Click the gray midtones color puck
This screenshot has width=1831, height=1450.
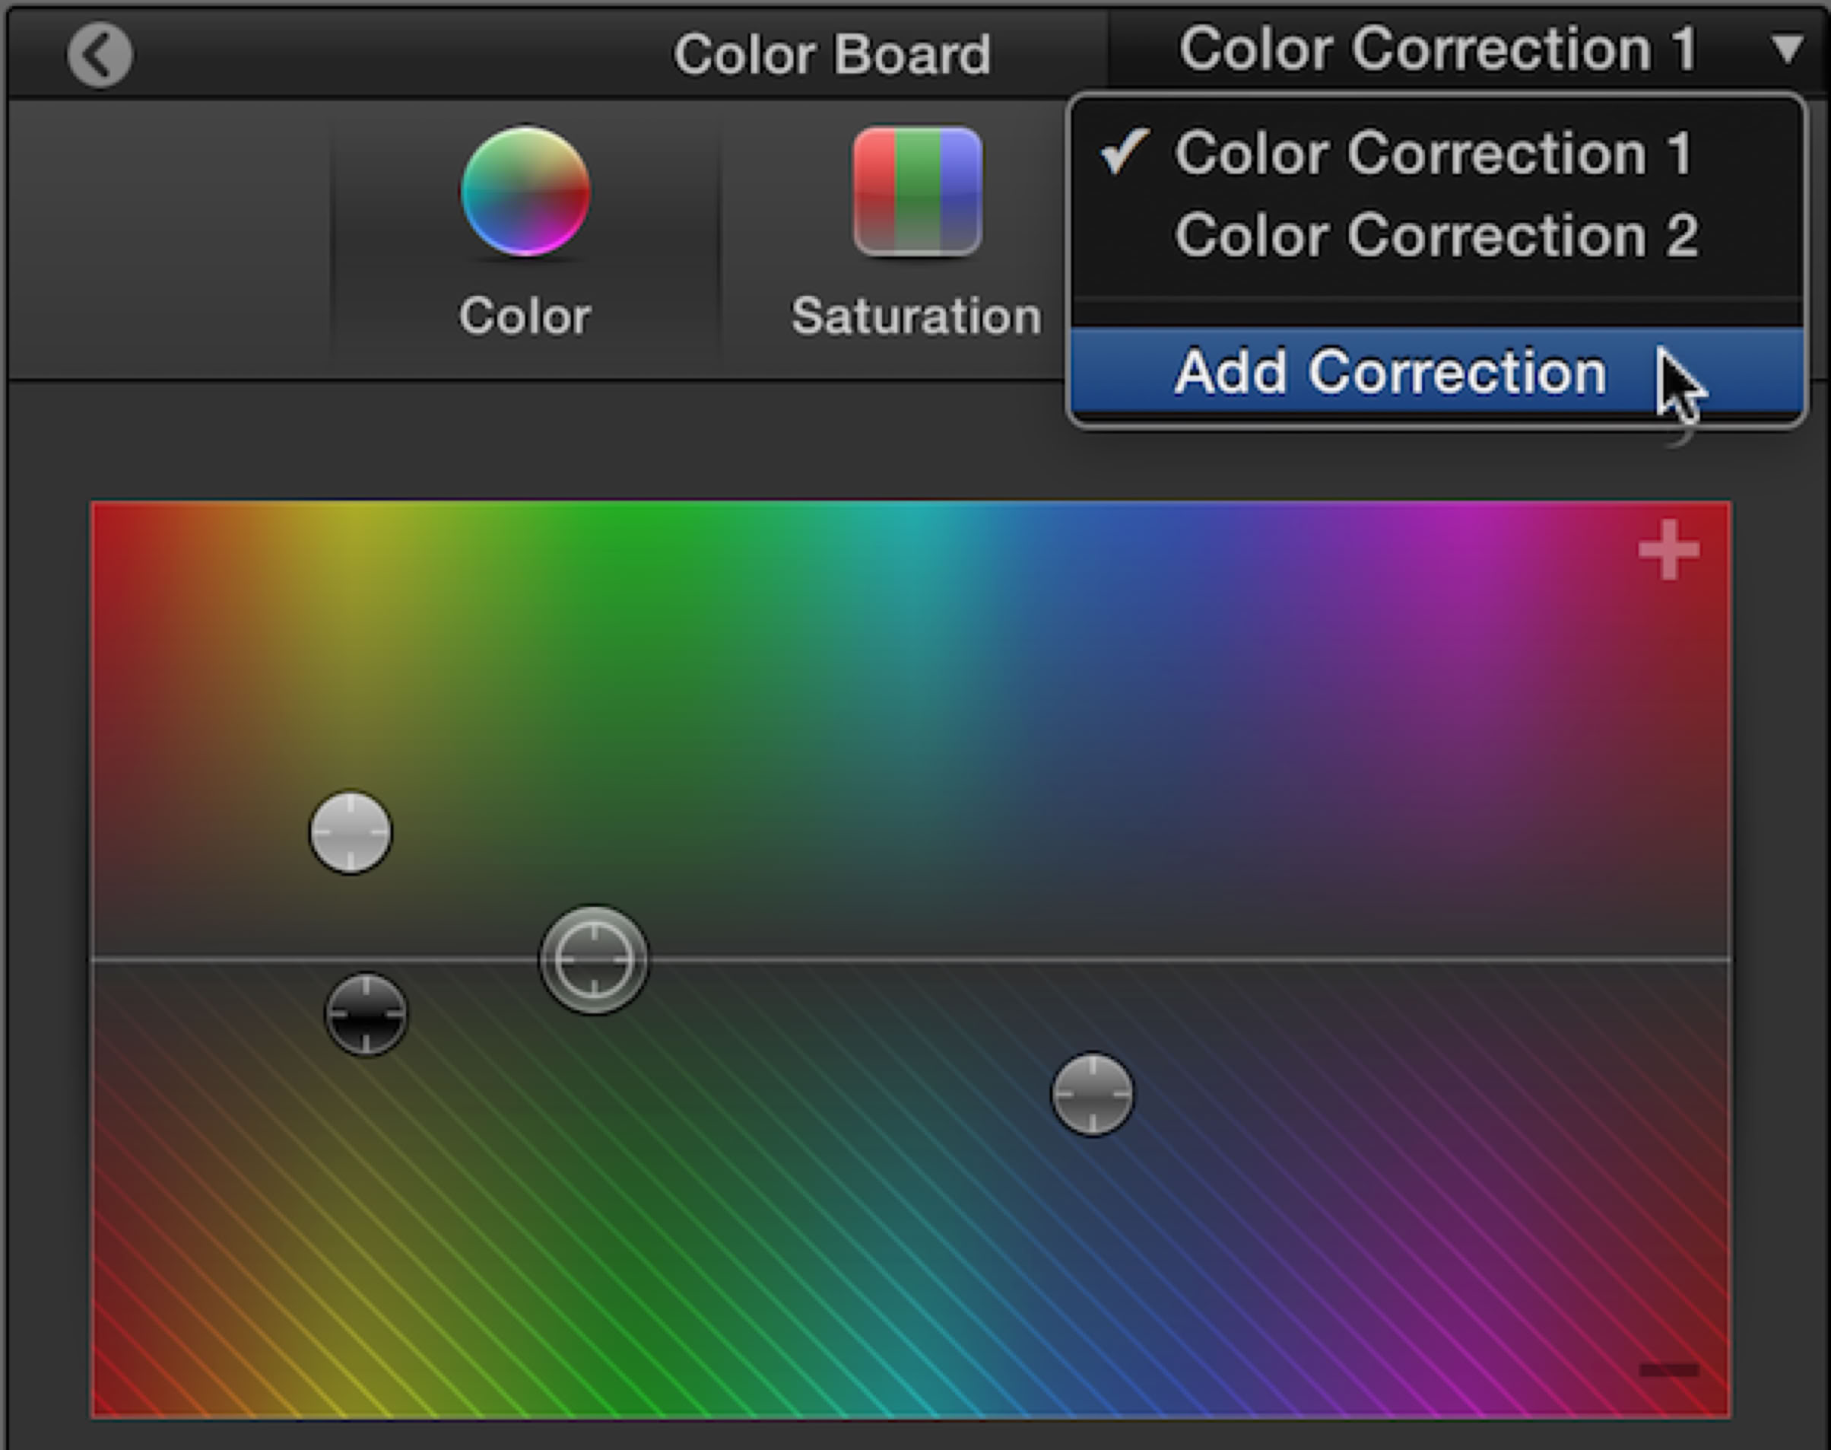click(1092, 1094)
